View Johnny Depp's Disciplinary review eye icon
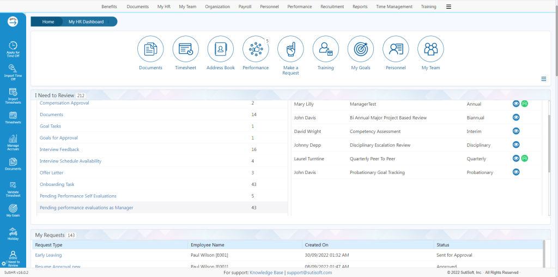Viewport: 558px width, 277px height. tap(516, 144)
